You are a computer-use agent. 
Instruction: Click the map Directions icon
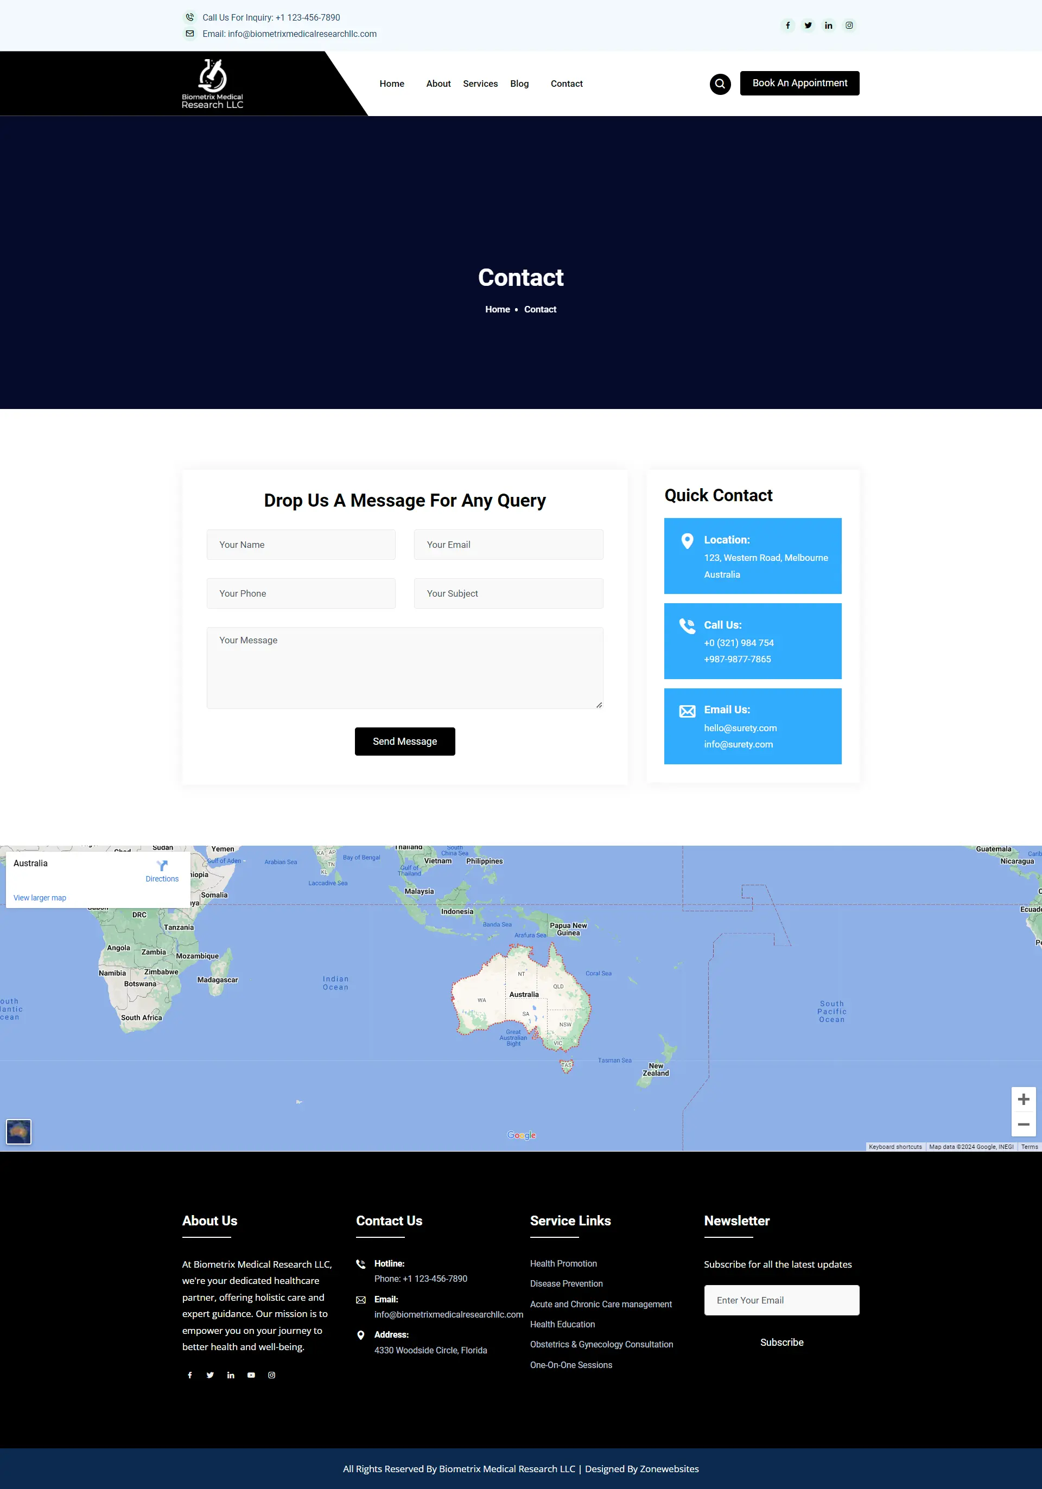click(x=162, y=866)
